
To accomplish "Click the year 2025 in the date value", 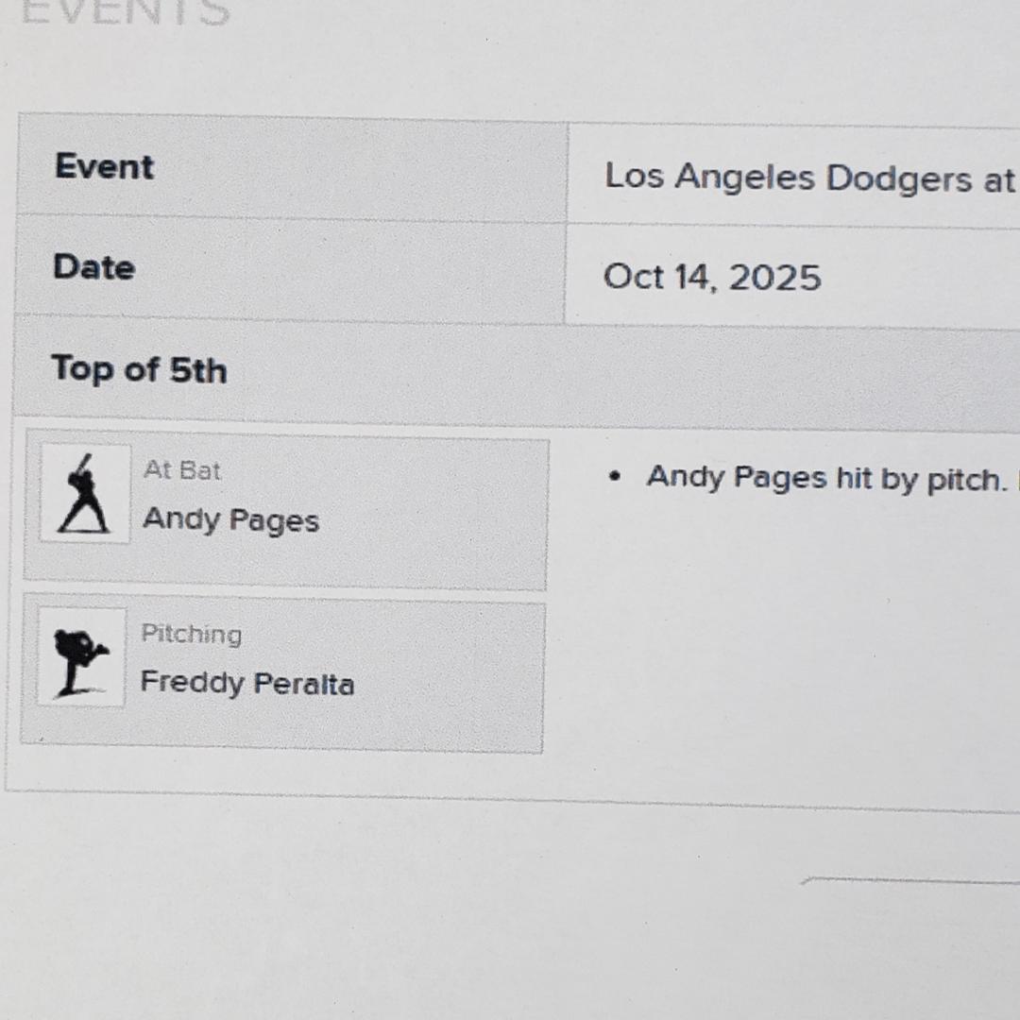I will click(x=774, y=278).
